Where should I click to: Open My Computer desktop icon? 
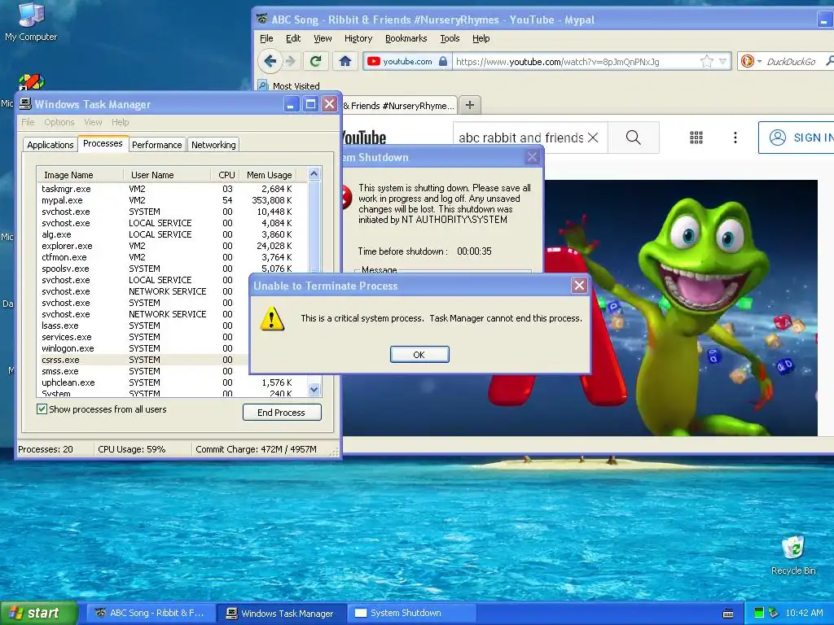coord(31,22)
